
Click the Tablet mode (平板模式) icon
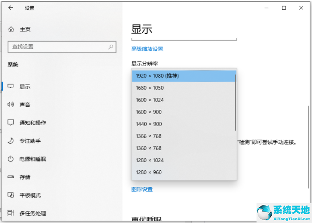[11, 195]
